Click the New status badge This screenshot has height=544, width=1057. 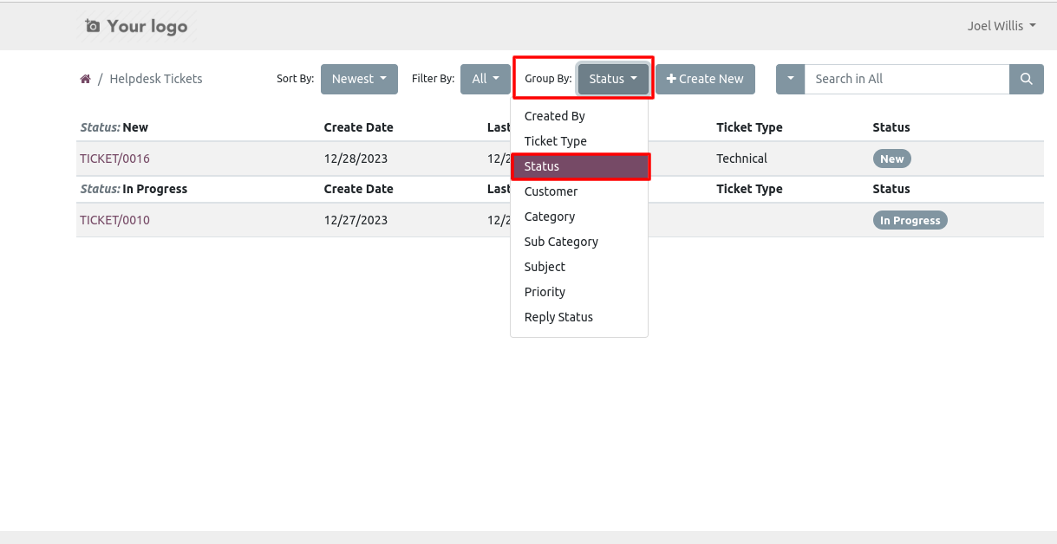pyautogui.click(x=892, y=159)
